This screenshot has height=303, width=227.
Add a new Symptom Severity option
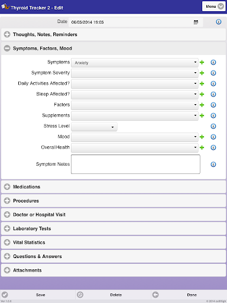(x=202, y=73)
